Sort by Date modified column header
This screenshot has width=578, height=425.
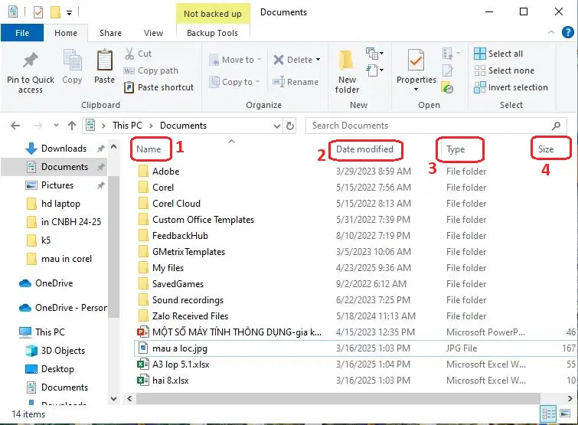click(364, 149)
